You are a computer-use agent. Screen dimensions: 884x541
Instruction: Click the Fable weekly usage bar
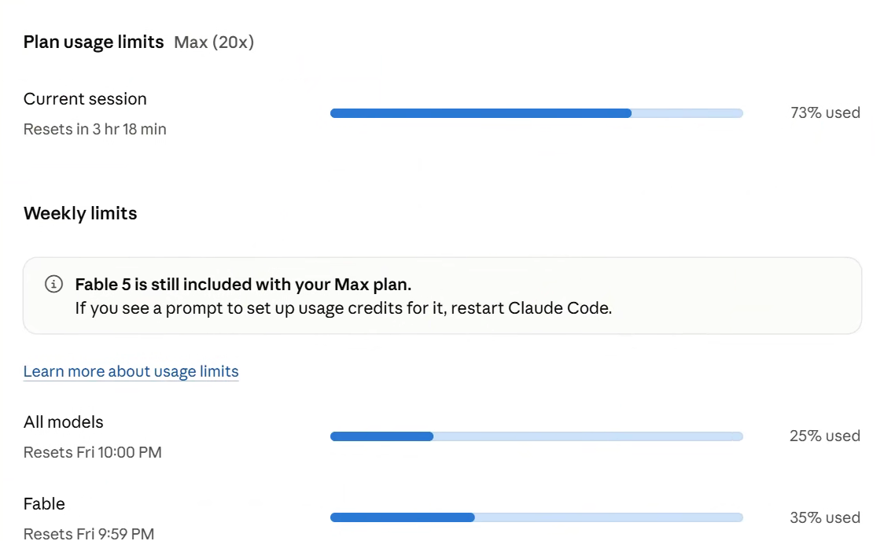click(536, 517)
